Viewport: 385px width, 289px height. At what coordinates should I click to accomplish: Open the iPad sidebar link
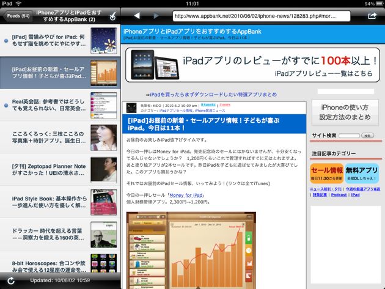point(355,195)
